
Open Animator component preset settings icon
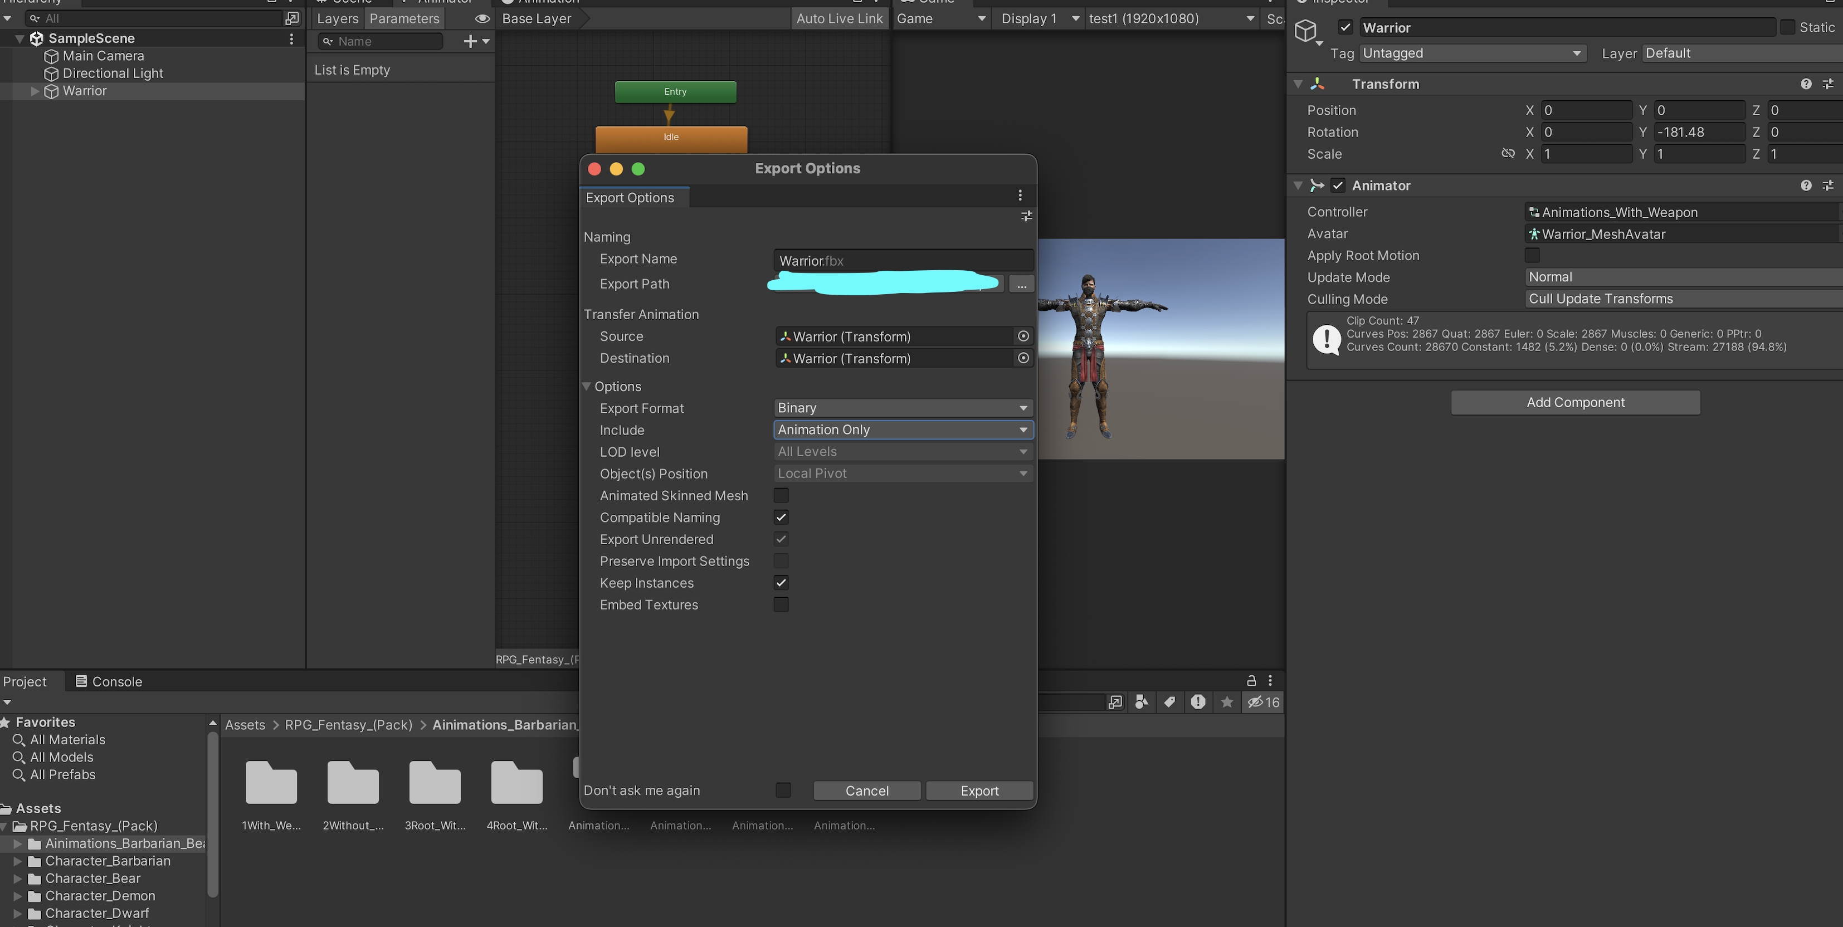pos(1828,186)
